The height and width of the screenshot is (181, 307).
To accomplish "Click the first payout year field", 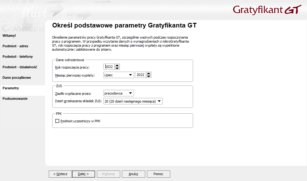I will pyautogui.click(x=141, y=75).
